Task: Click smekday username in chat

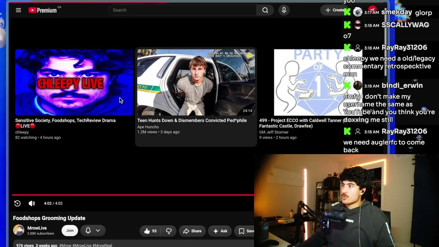Action: point(396,12)
